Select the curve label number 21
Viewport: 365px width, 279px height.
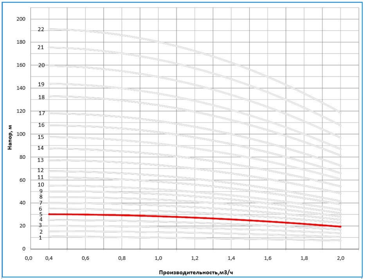41,47
